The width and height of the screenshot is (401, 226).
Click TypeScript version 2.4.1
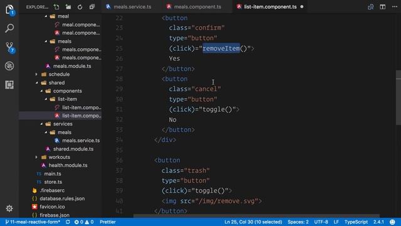pos(378,222)
